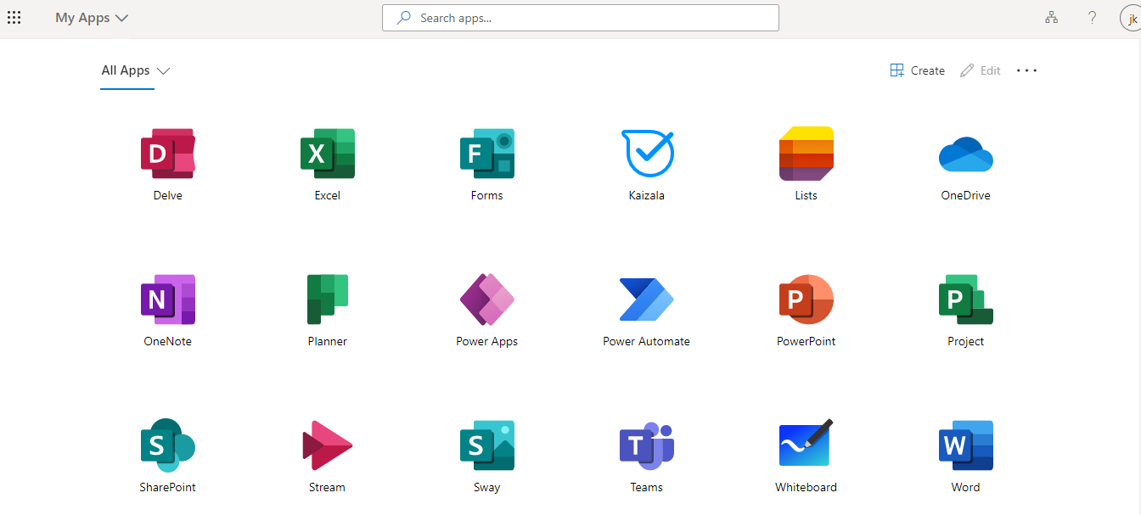Open the Whiteboard app icon
Image resolution: width=1141 pixels, height=515 pixels.
coord(806,445)
